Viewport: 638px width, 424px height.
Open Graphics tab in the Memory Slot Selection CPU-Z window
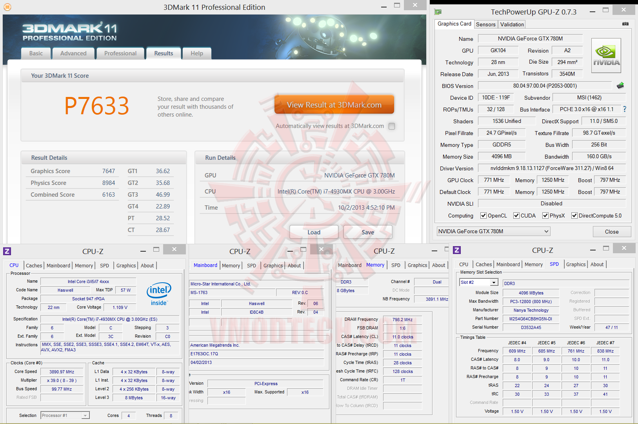tap(576, 265)
